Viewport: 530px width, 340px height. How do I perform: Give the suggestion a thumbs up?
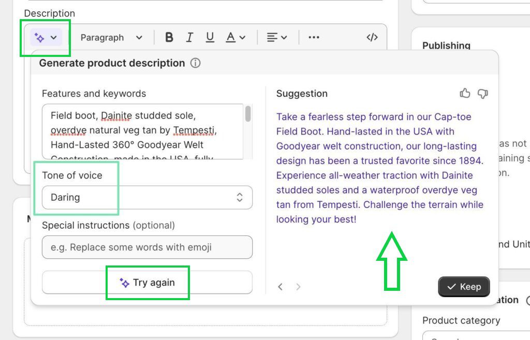(x=465, y=93)
